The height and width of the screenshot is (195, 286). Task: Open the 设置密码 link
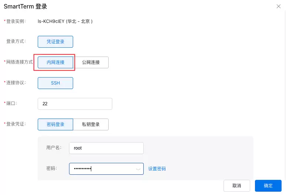(157, 169)
